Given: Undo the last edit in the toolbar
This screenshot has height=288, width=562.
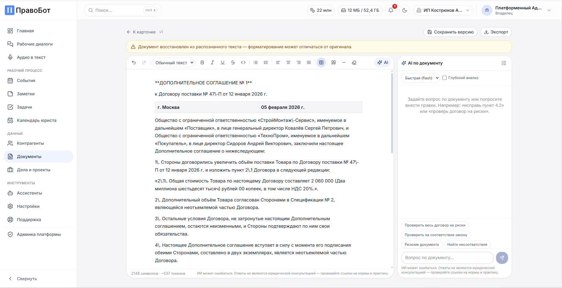Looking at the screenshot, I should tap(134, 62).
